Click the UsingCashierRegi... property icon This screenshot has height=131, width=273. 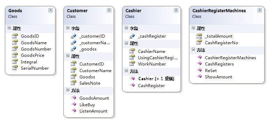point(132,57)
